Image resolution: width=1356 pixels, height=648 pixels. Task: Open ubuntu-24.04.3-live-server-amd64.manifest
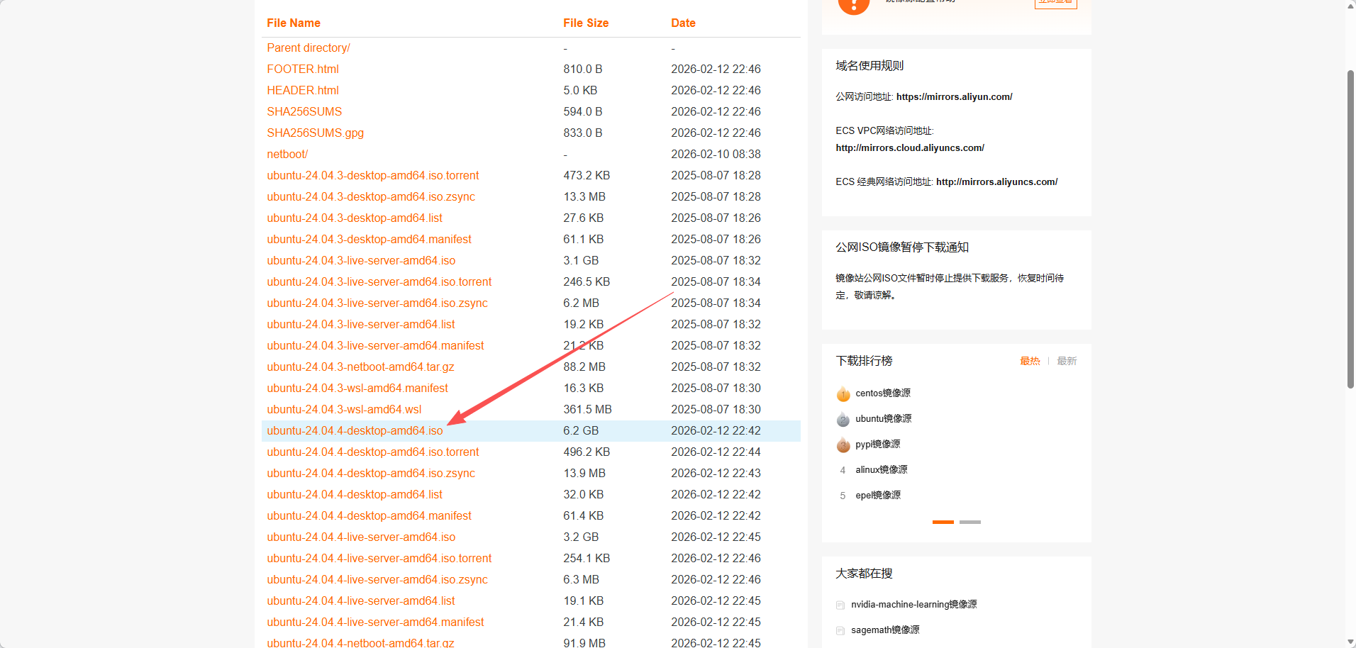(x=376, y=345)
